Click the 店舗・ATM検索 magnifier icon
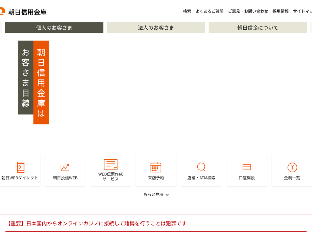The width and height of the screenshot is (312, 234). [x=201, y=167]
